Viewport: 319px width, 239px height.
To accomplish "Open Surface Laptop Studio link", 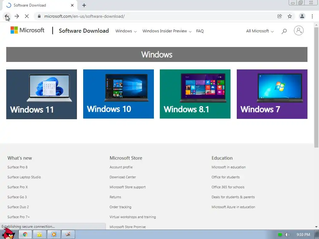I will coord(24,177).
